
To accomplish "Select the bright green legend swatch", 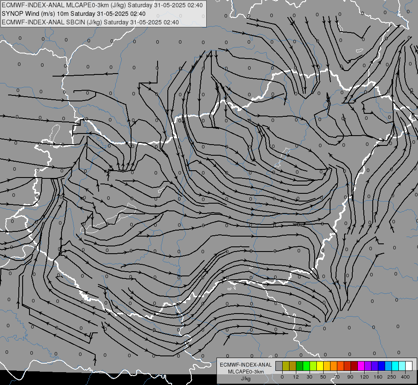I will [x=307, y=366].
